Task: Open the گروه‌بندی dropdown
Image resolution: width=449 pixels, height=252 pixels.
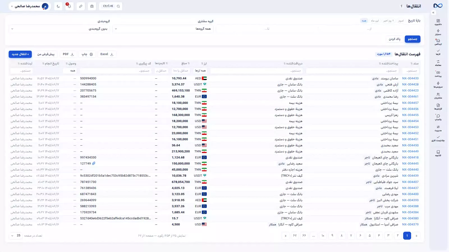Action: 59,29
